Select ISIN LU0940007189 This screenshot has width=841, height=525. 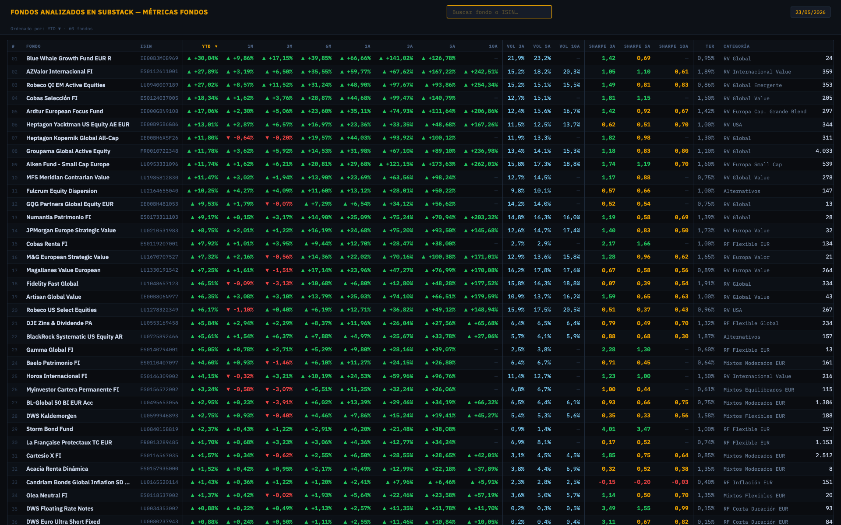pos(159,85)
